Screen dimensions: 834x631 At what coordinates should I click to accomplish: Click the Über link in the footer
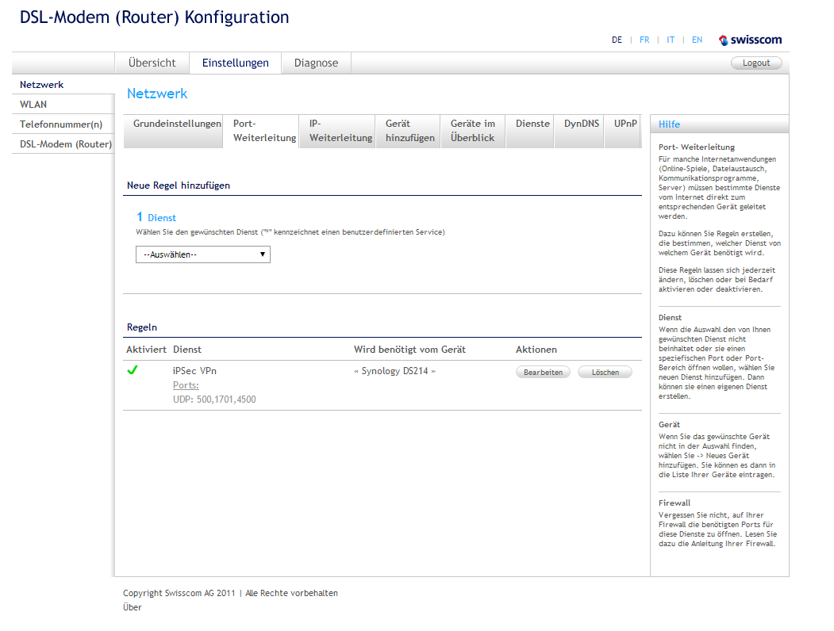tap(133, 607)
